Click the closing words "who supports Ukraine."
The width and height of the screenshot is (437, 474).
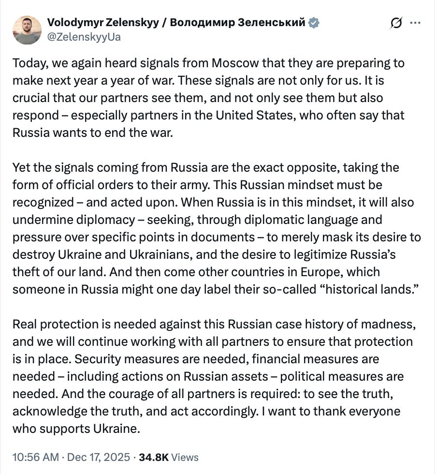[x=76, y=429]
